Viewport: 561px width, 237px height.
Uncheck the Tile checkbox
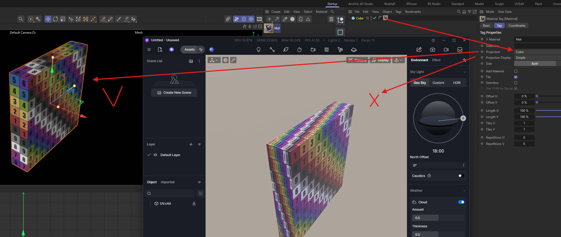pyautogui.click(x=516, y=77)
